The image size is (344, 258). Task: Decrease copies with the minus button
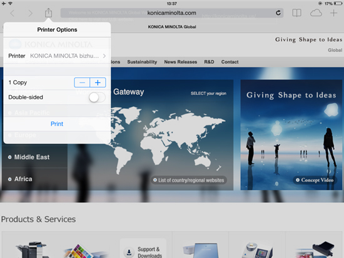pos(82,82)
